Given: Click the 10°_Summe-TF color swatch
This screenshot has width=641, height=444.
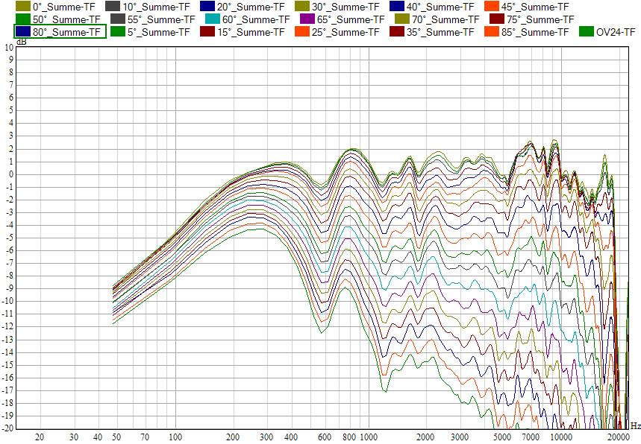Looking at the screenshot, I should click(113, 7).
